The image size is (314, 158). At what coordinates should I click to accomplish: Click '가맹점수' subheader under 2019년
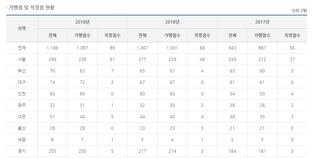[x=82, y=35]
